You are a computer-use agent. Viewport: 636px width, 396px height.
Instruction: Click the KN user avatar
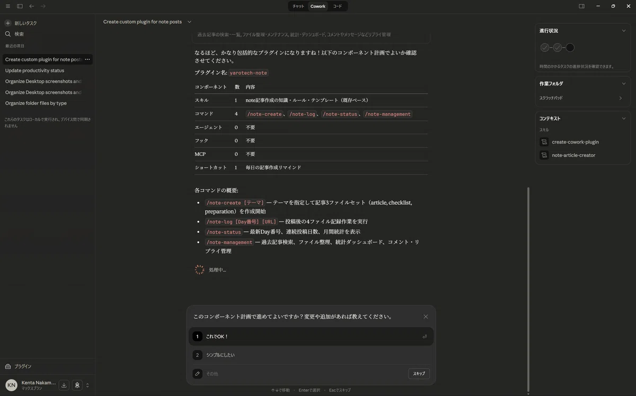[11, 385]
